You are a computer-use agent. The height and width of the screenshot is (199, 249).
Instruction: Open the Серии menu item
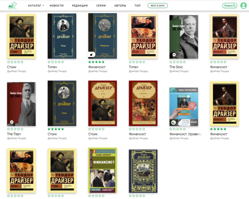101,6
